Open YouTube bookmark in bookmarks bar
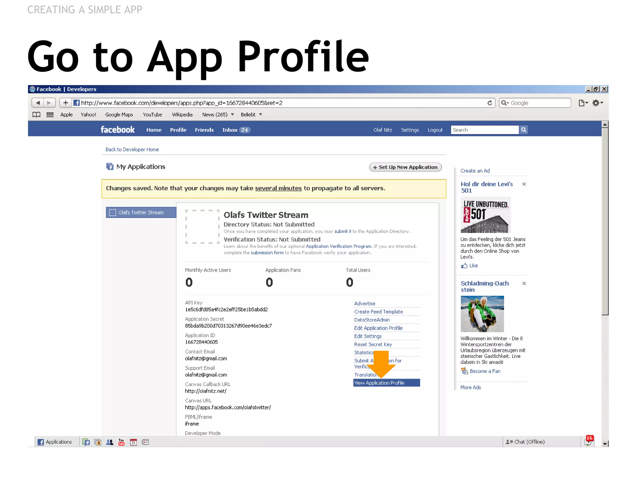 (x=152, y=115)
